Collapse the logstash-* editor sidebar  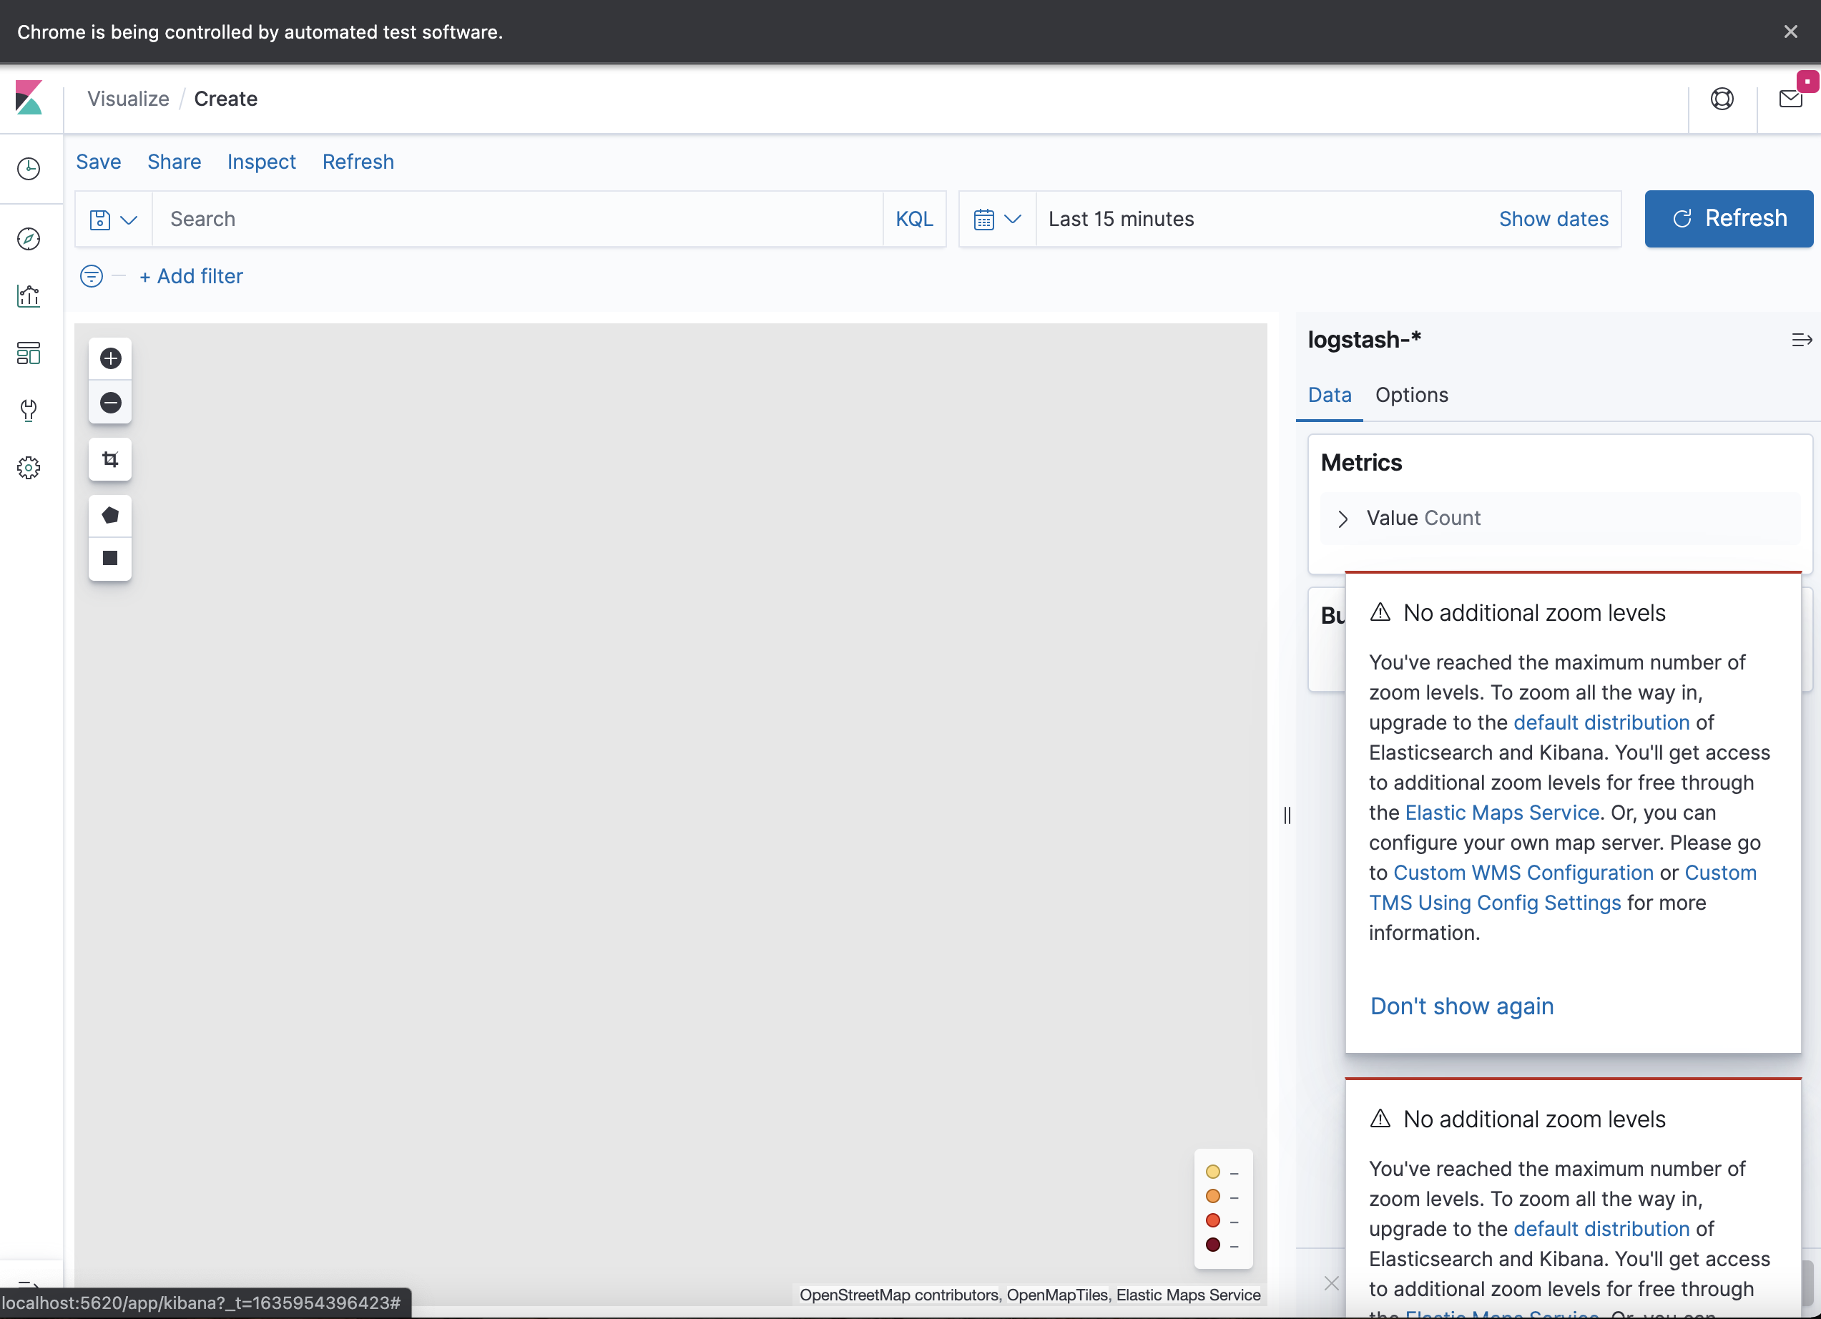[x=1800, y=340]
